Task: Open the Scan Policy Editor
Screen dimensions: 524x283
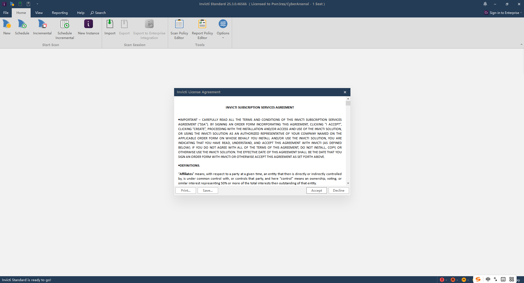Action: click(x=179, y=29)
